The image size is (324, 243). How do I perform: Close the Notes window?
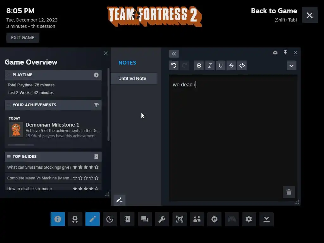(x=296, y=53)
